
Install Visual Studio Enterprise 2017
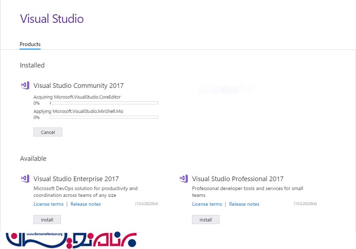[47, 220]
